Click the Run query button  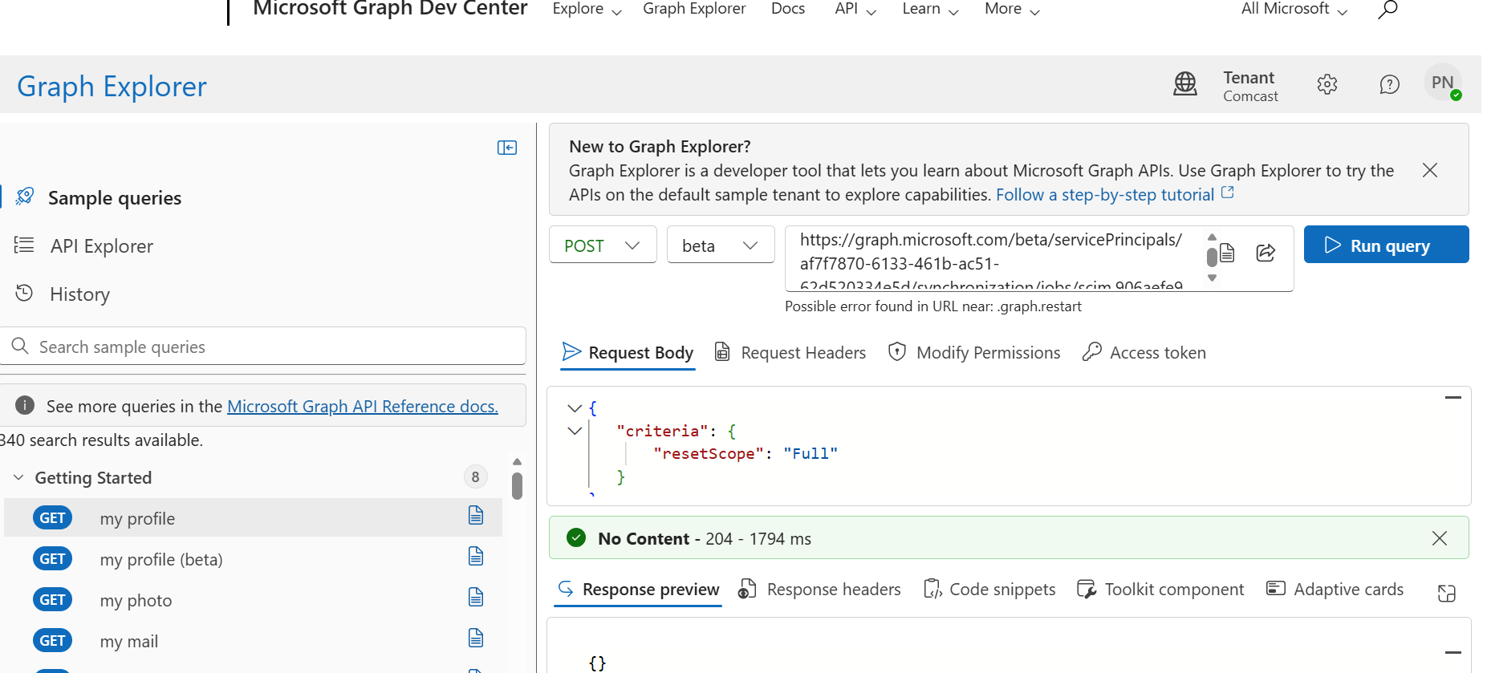(x=1386, y=245)
